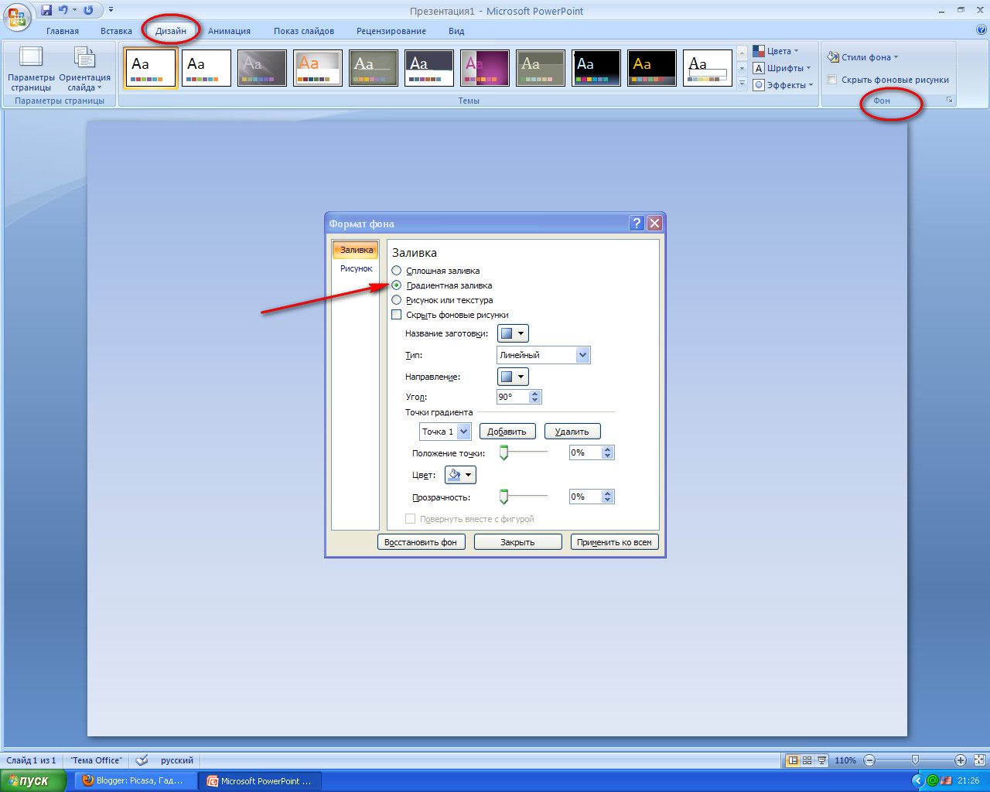Click the Redo icon in quick access toolbar

click(x=88, y=10)
